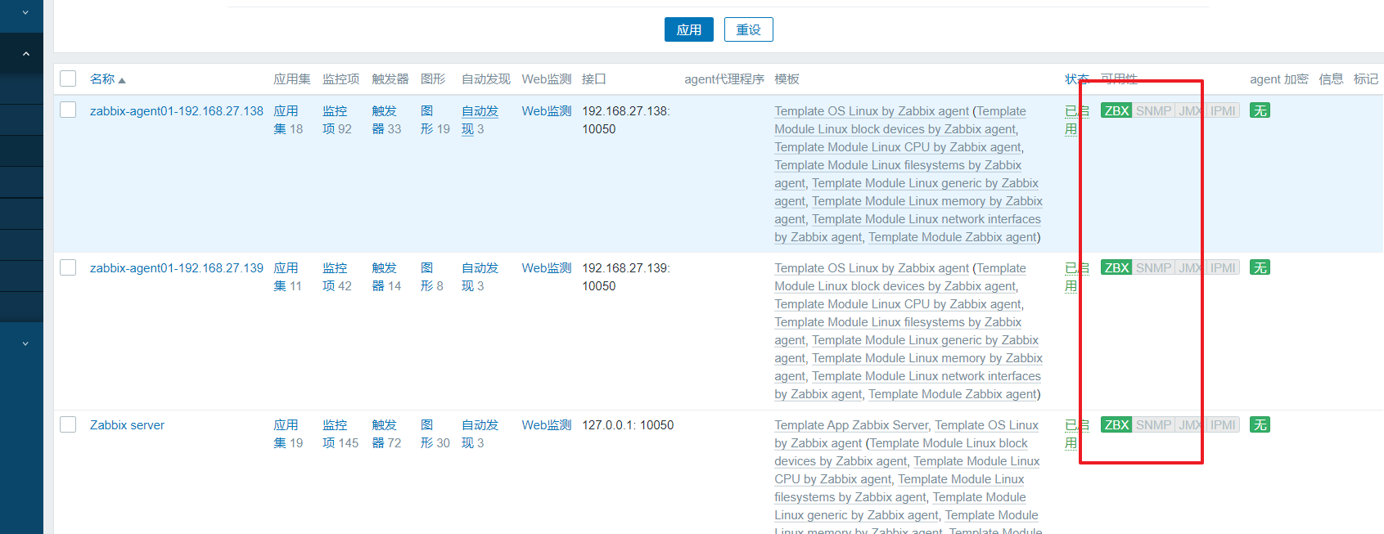Screen dimensions: 1384x534
Task: Check the zabbix-agent01-192.168.27.138 row checkbox
Action: 68,110
